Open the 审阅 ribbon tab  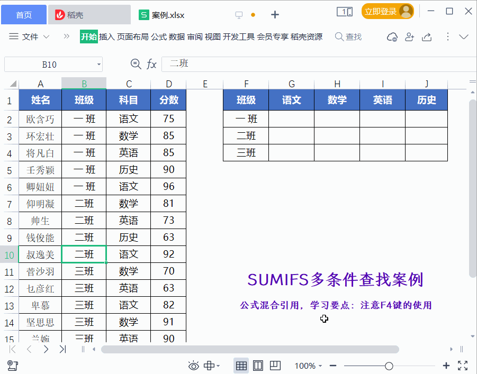click(x=195, y=37)
